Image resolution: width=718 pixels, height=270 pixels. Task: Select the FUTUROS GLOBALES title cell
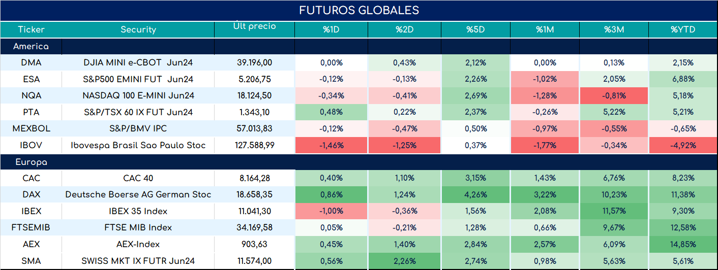click(x=359, y=10)
